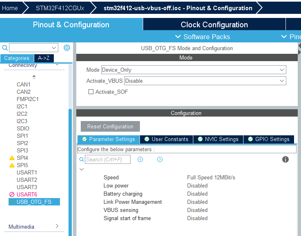Click the USART6 conflict prohibited icon
This screenshot has height=236, width=301.
[x=12, y=194]
